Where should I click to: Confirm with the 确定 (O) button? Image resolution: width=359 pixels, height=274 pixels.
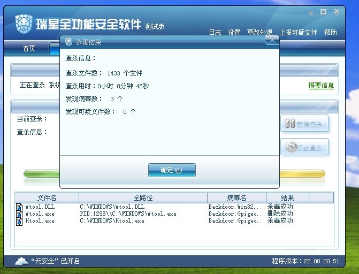[172, 170]
